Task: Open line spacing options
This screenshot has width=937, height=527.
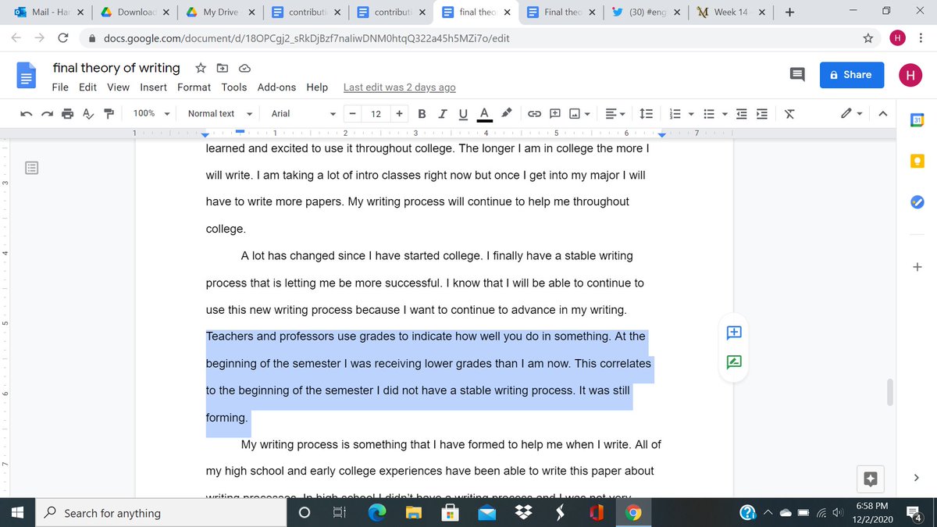Action: point(647,114)
